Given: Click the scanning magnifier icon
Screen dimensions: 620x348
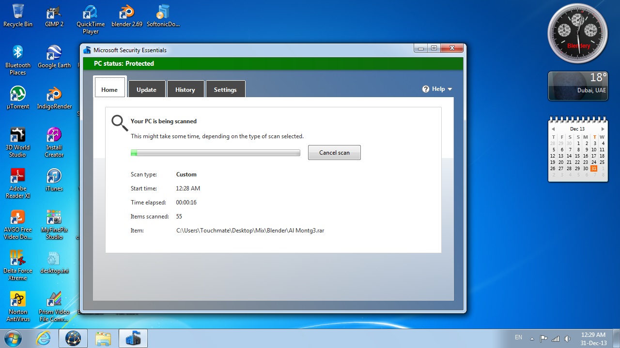Looking at the screenshot, I should click(120, 123).
